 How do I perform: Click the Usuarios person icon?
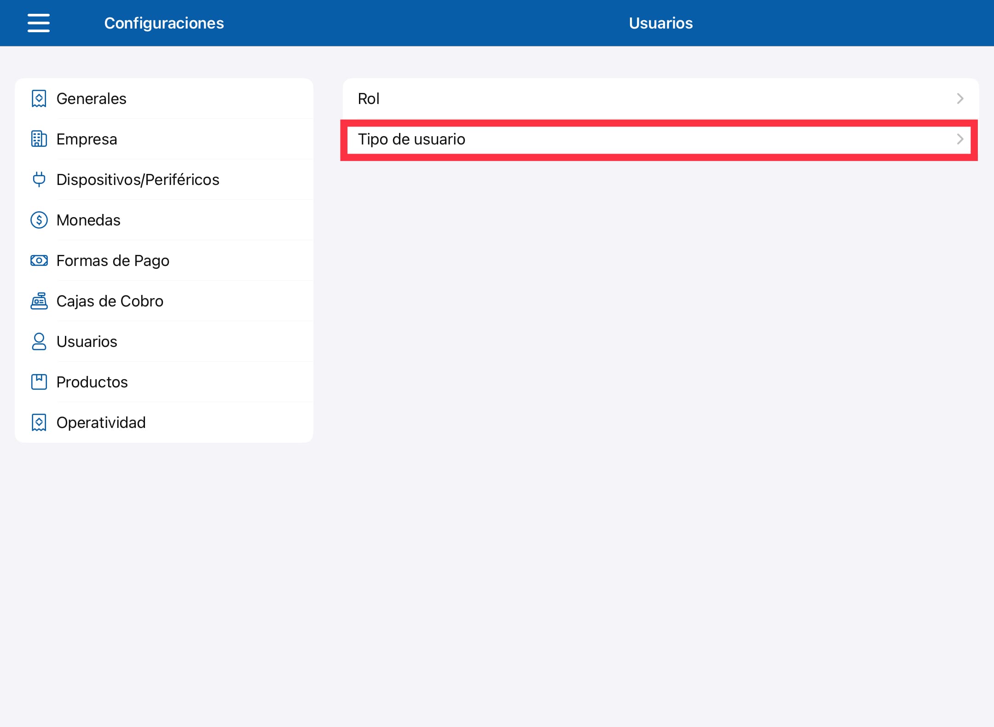click(39, 341)
